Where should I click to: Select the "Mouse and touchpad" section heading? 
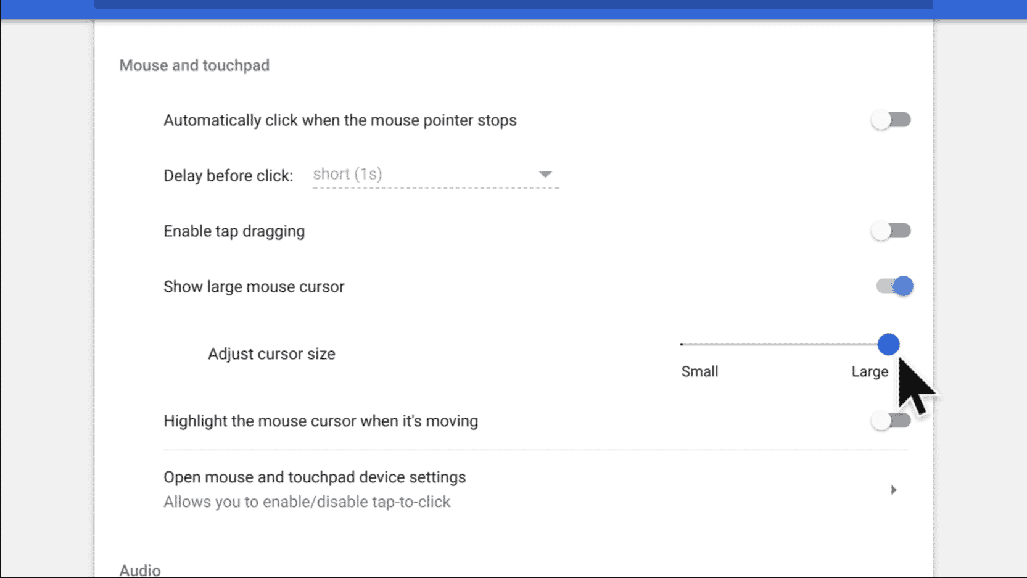click(x=194, y=65)
